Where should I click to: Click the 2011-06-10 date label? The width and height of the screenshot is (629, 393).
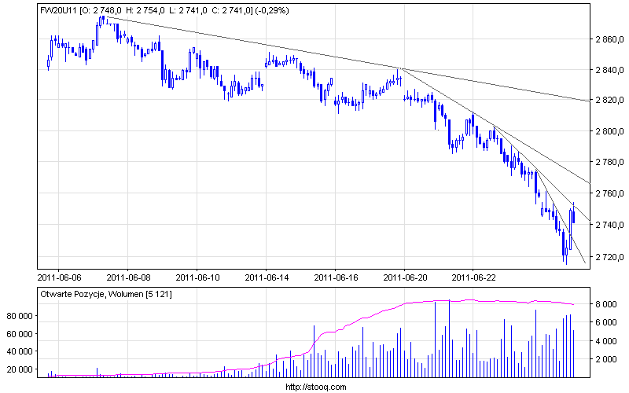click(x=198, y=277)
